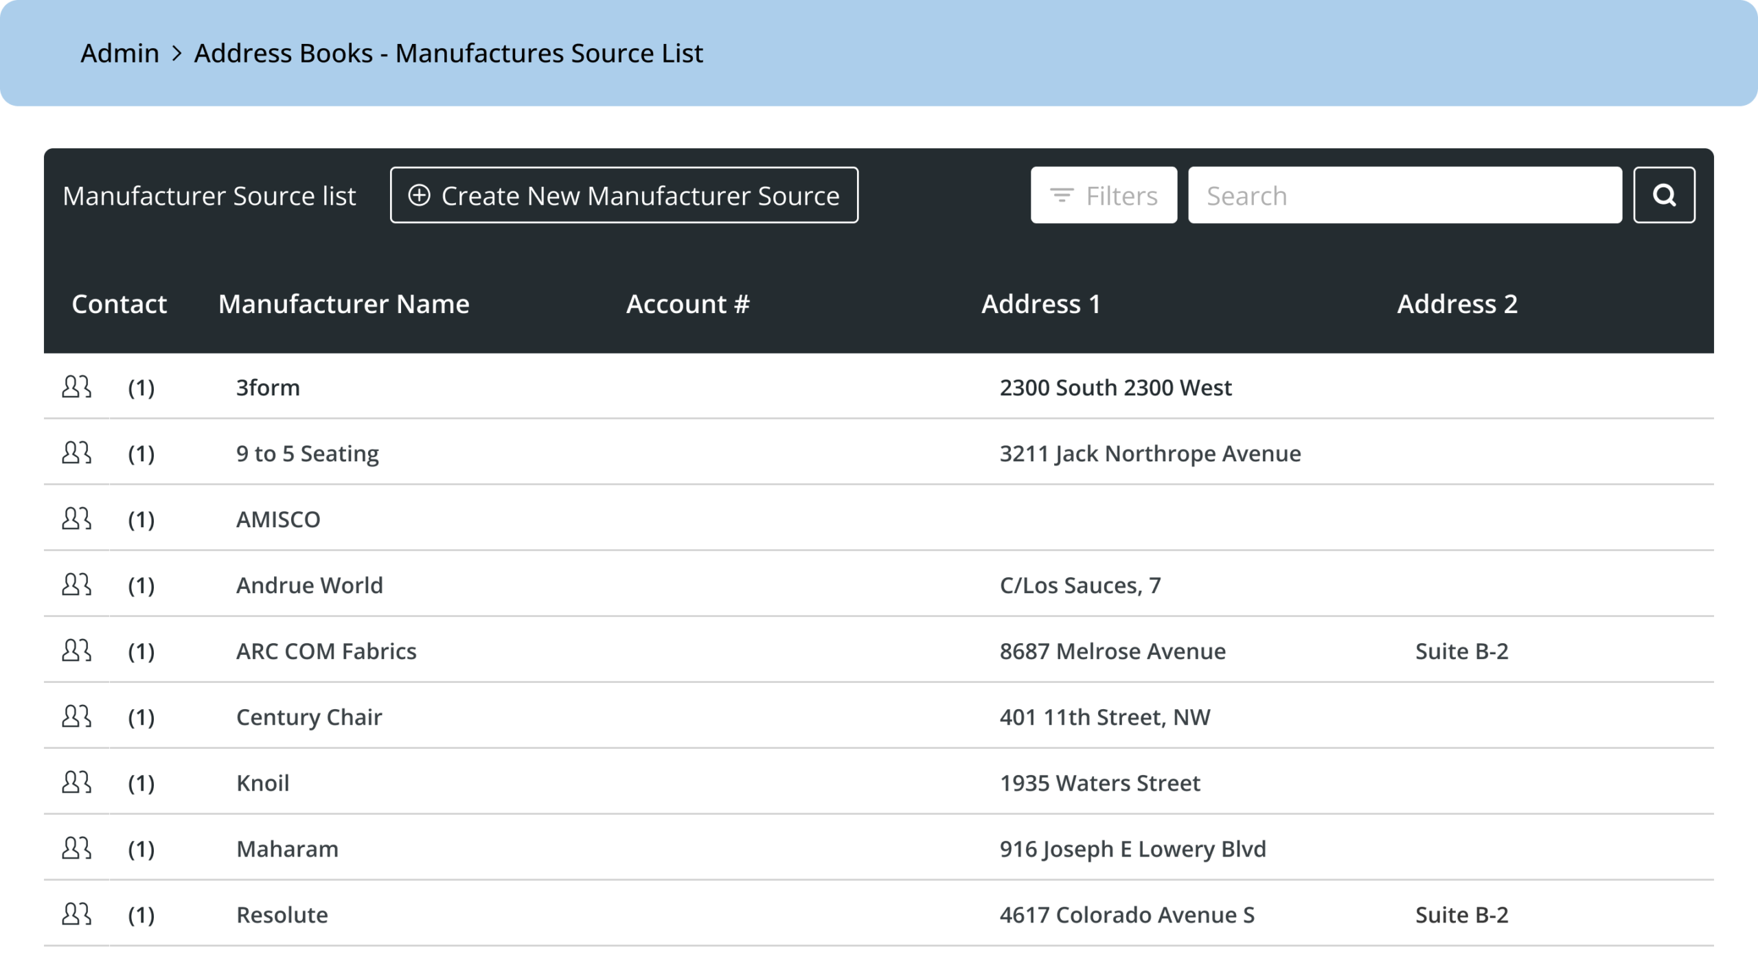Open contacts icon for AMISCO row
The image size is (1758, 974).
click(x=76, y=519)
